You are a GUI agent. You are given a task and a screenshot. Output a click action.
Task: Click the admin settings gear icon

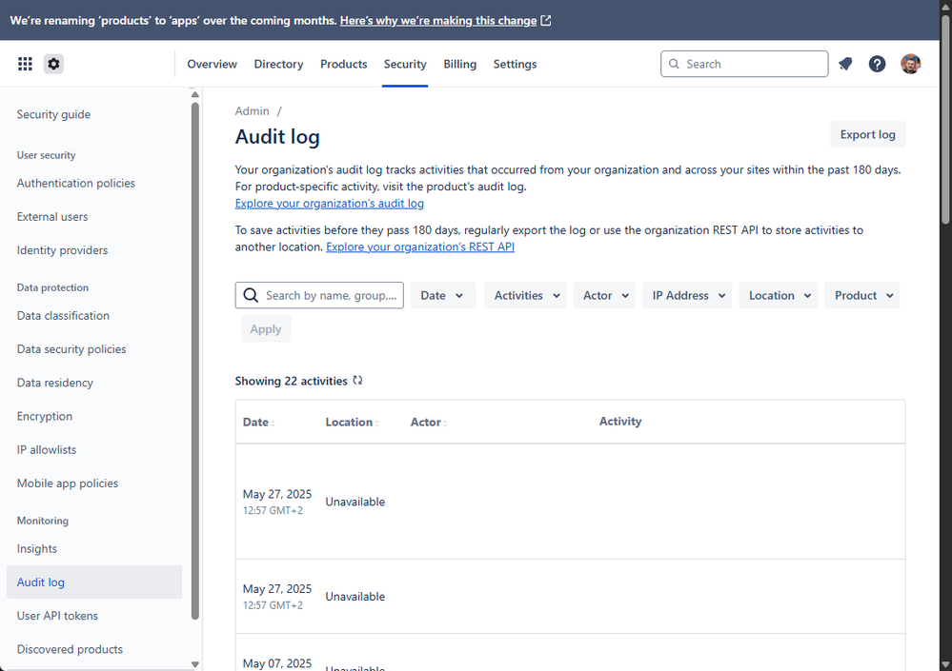[x=53, y=64]
